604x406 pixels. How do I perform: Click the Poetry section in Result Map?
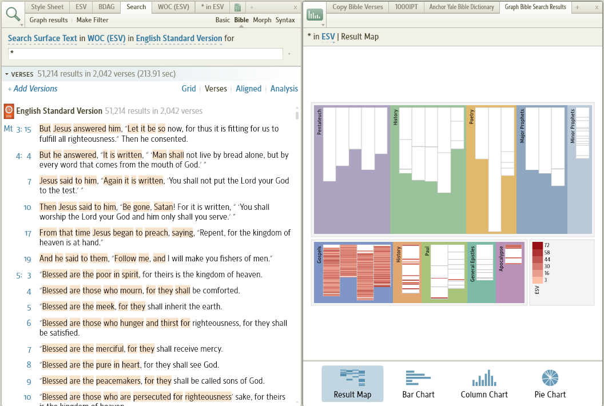point(491,169)
